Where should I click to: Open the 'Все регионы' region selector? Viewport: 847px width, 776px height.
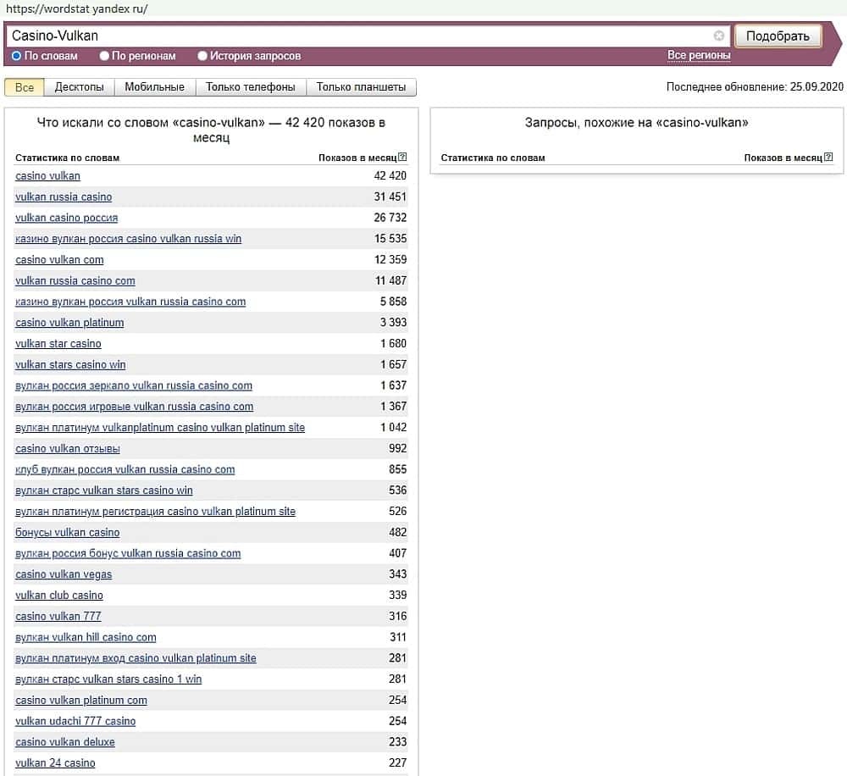[x=698, y=56]
